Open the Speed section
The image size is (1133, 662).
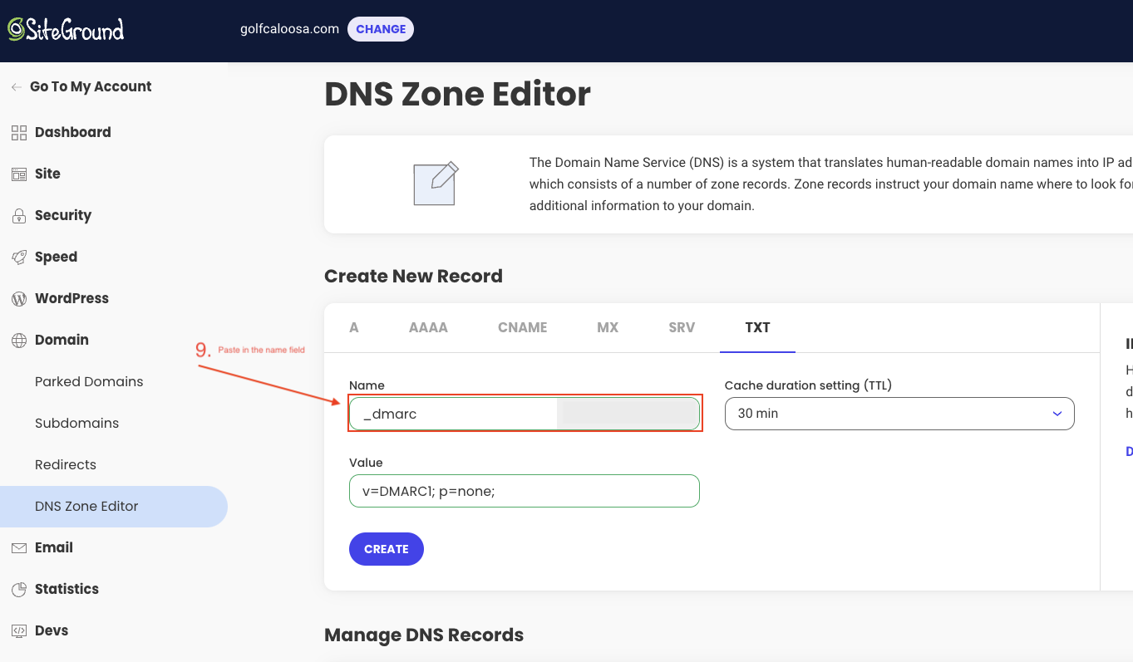tap(56, 257)
